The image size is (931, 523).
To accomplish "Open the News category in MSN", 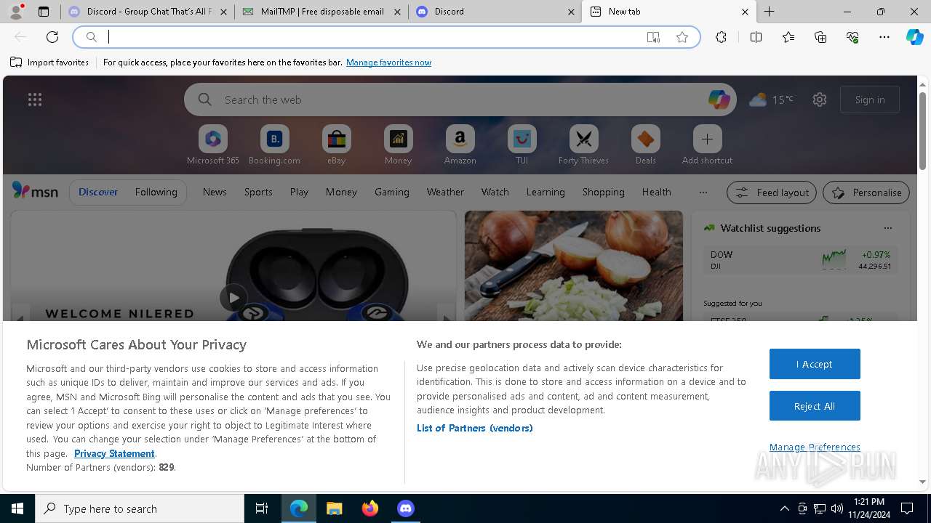I will point(215,192).
